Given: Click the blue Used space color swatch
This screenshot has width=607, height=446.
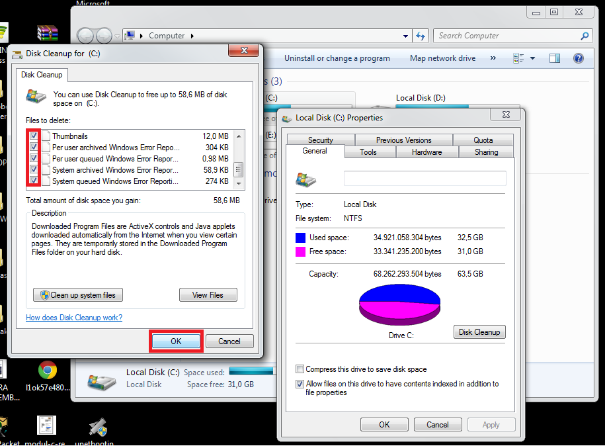Looking at the screenshot, I should pos(300,238).
